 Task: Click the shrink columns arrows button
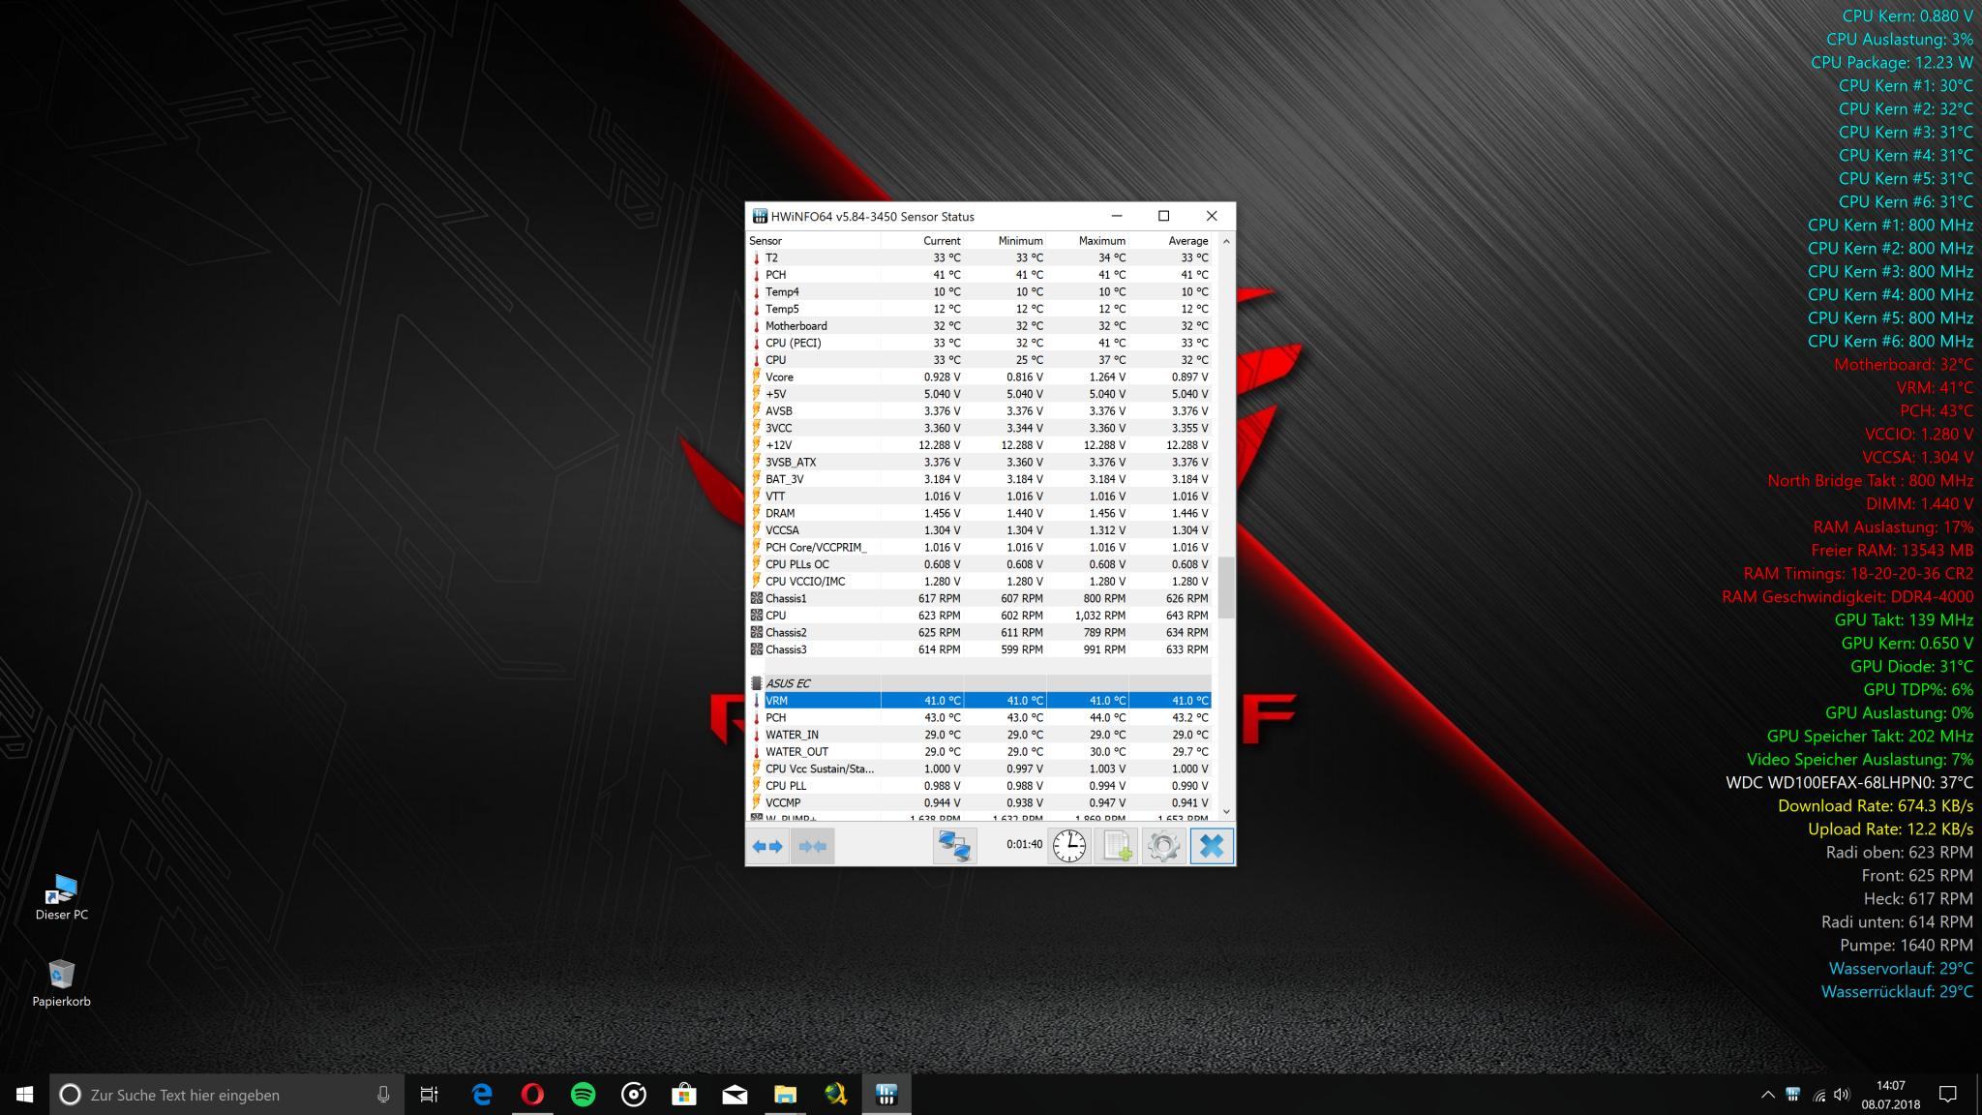[813, 846]
